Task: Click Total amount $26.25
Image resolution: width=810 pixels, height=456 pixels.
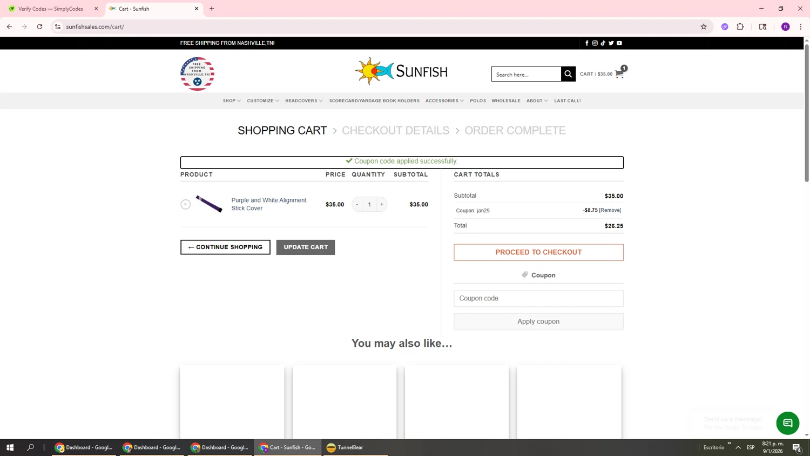Action: coord(614,226)
